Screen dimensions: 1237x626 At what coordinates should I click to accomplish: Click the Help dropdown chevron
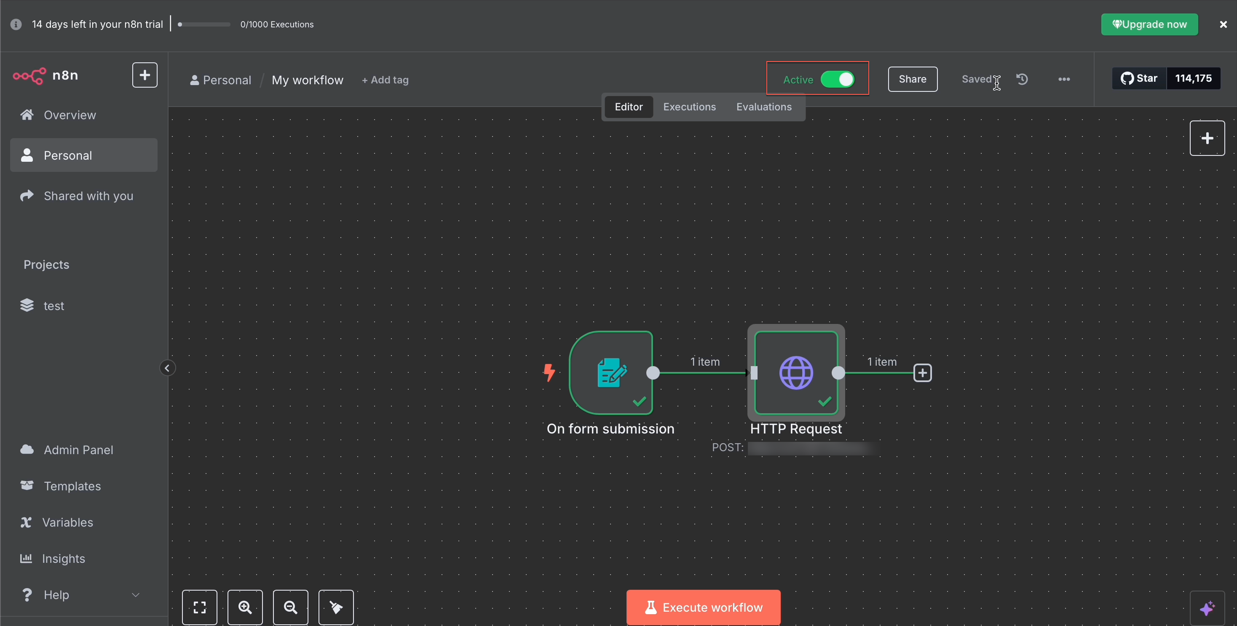[135, 595]
